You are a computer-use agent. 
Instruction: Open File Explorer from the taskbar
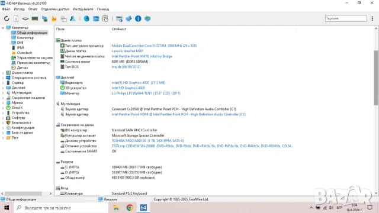[x=116, y=208]
